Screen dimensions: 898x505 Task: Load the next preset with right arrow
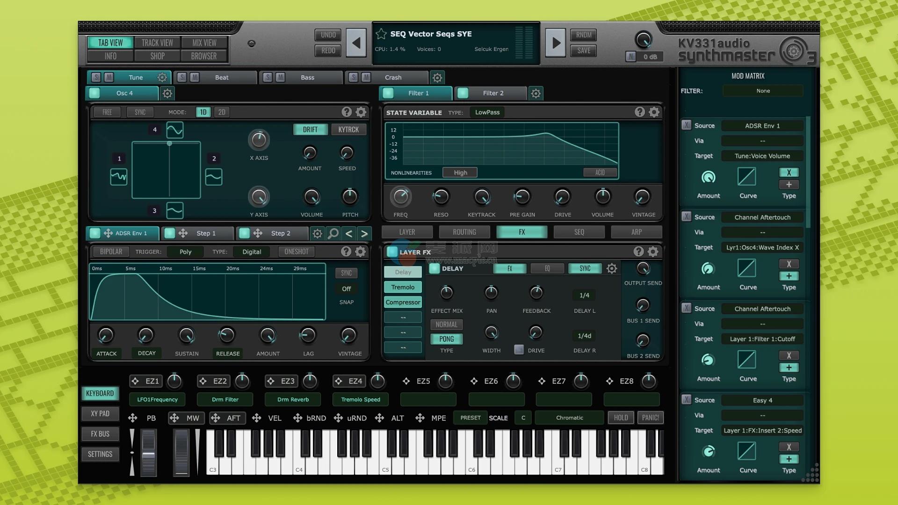click(556, 43)
